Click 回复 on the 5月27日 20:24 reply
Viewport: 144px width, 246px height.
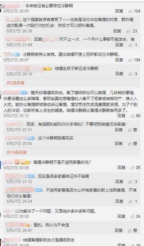[119, 201]
